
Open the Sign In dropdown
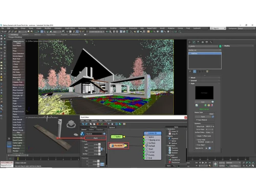218,28
